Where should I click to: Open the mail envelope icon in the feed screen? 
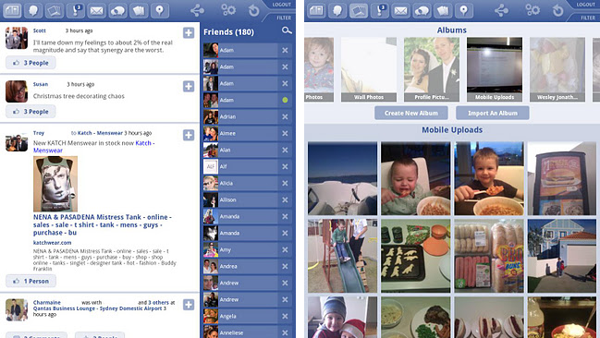point(96,10)
